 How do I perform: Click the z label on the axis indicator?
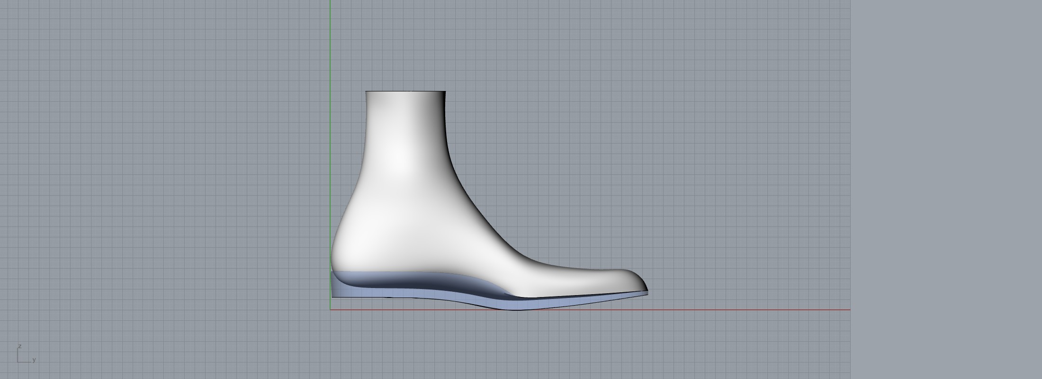coord(20,346)
